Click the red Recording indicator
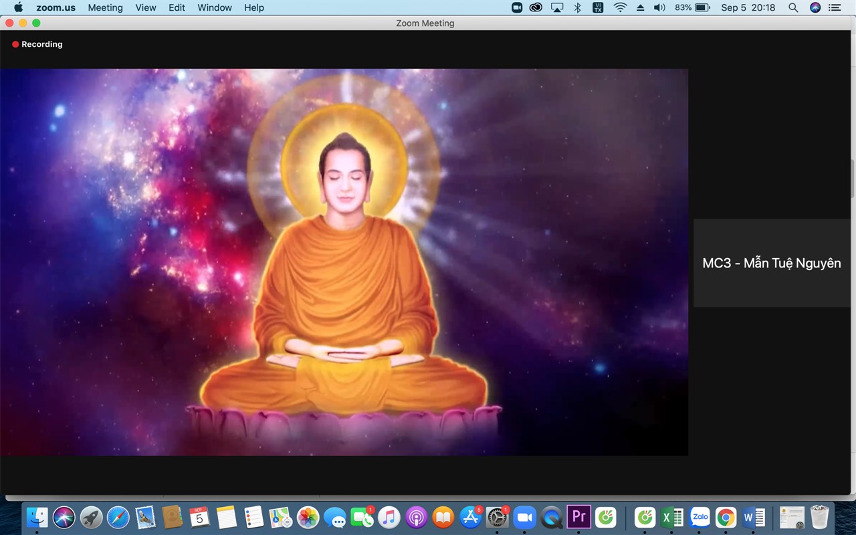856x535 pixels. coord(37,44)
